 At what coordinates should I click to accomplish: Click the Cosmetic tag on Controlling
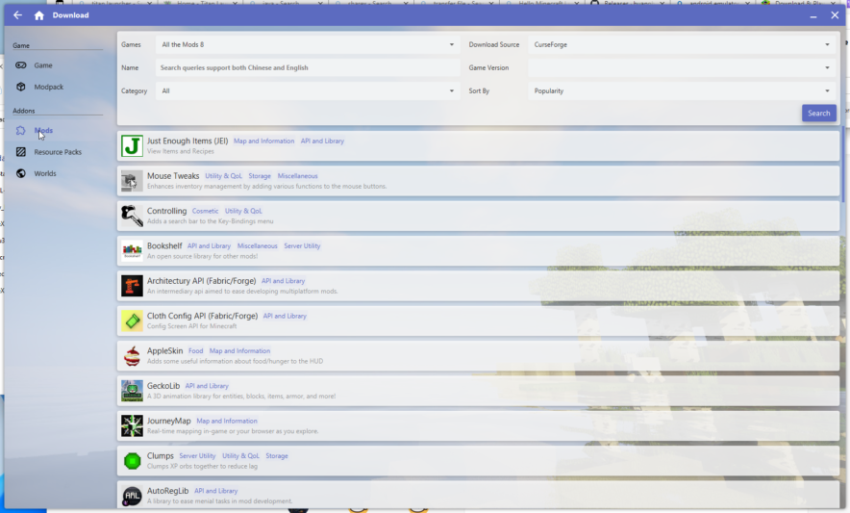(x=205, y=211)
